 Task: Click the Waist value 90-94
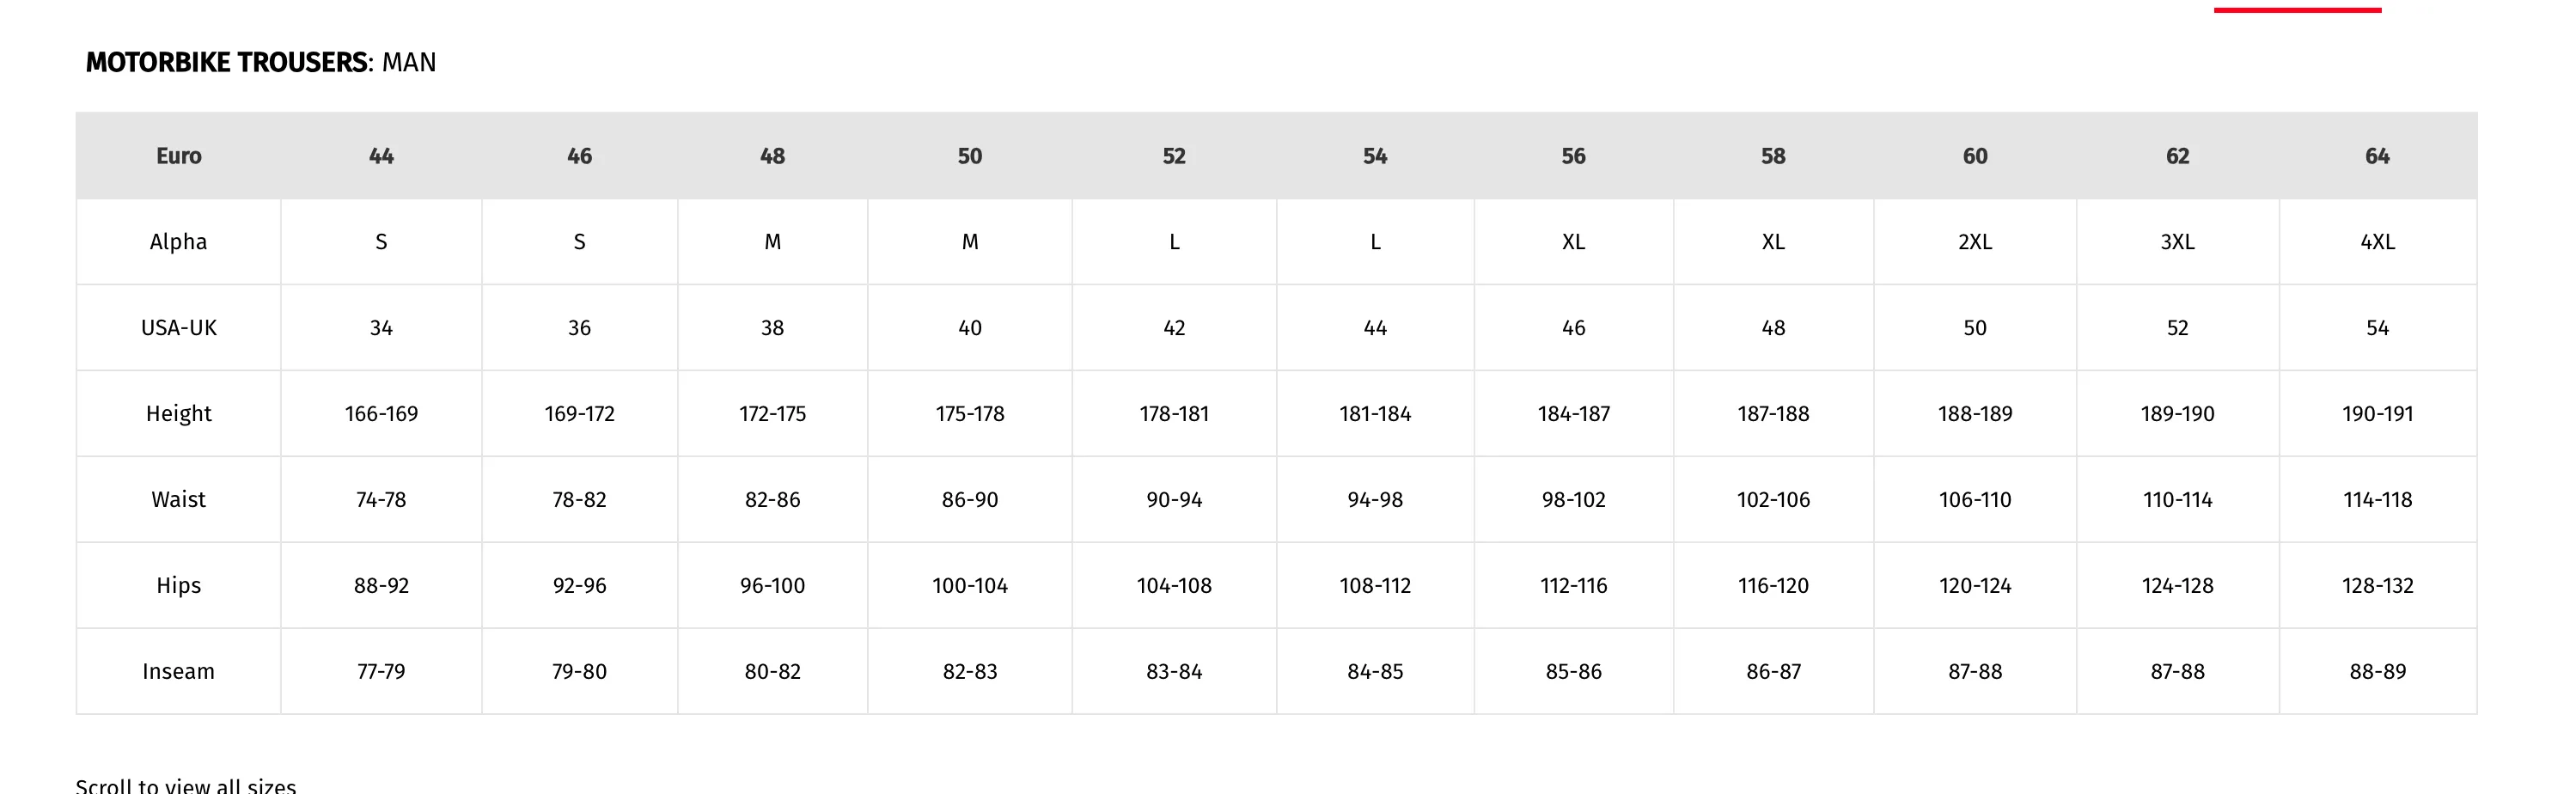point(1174,500)
